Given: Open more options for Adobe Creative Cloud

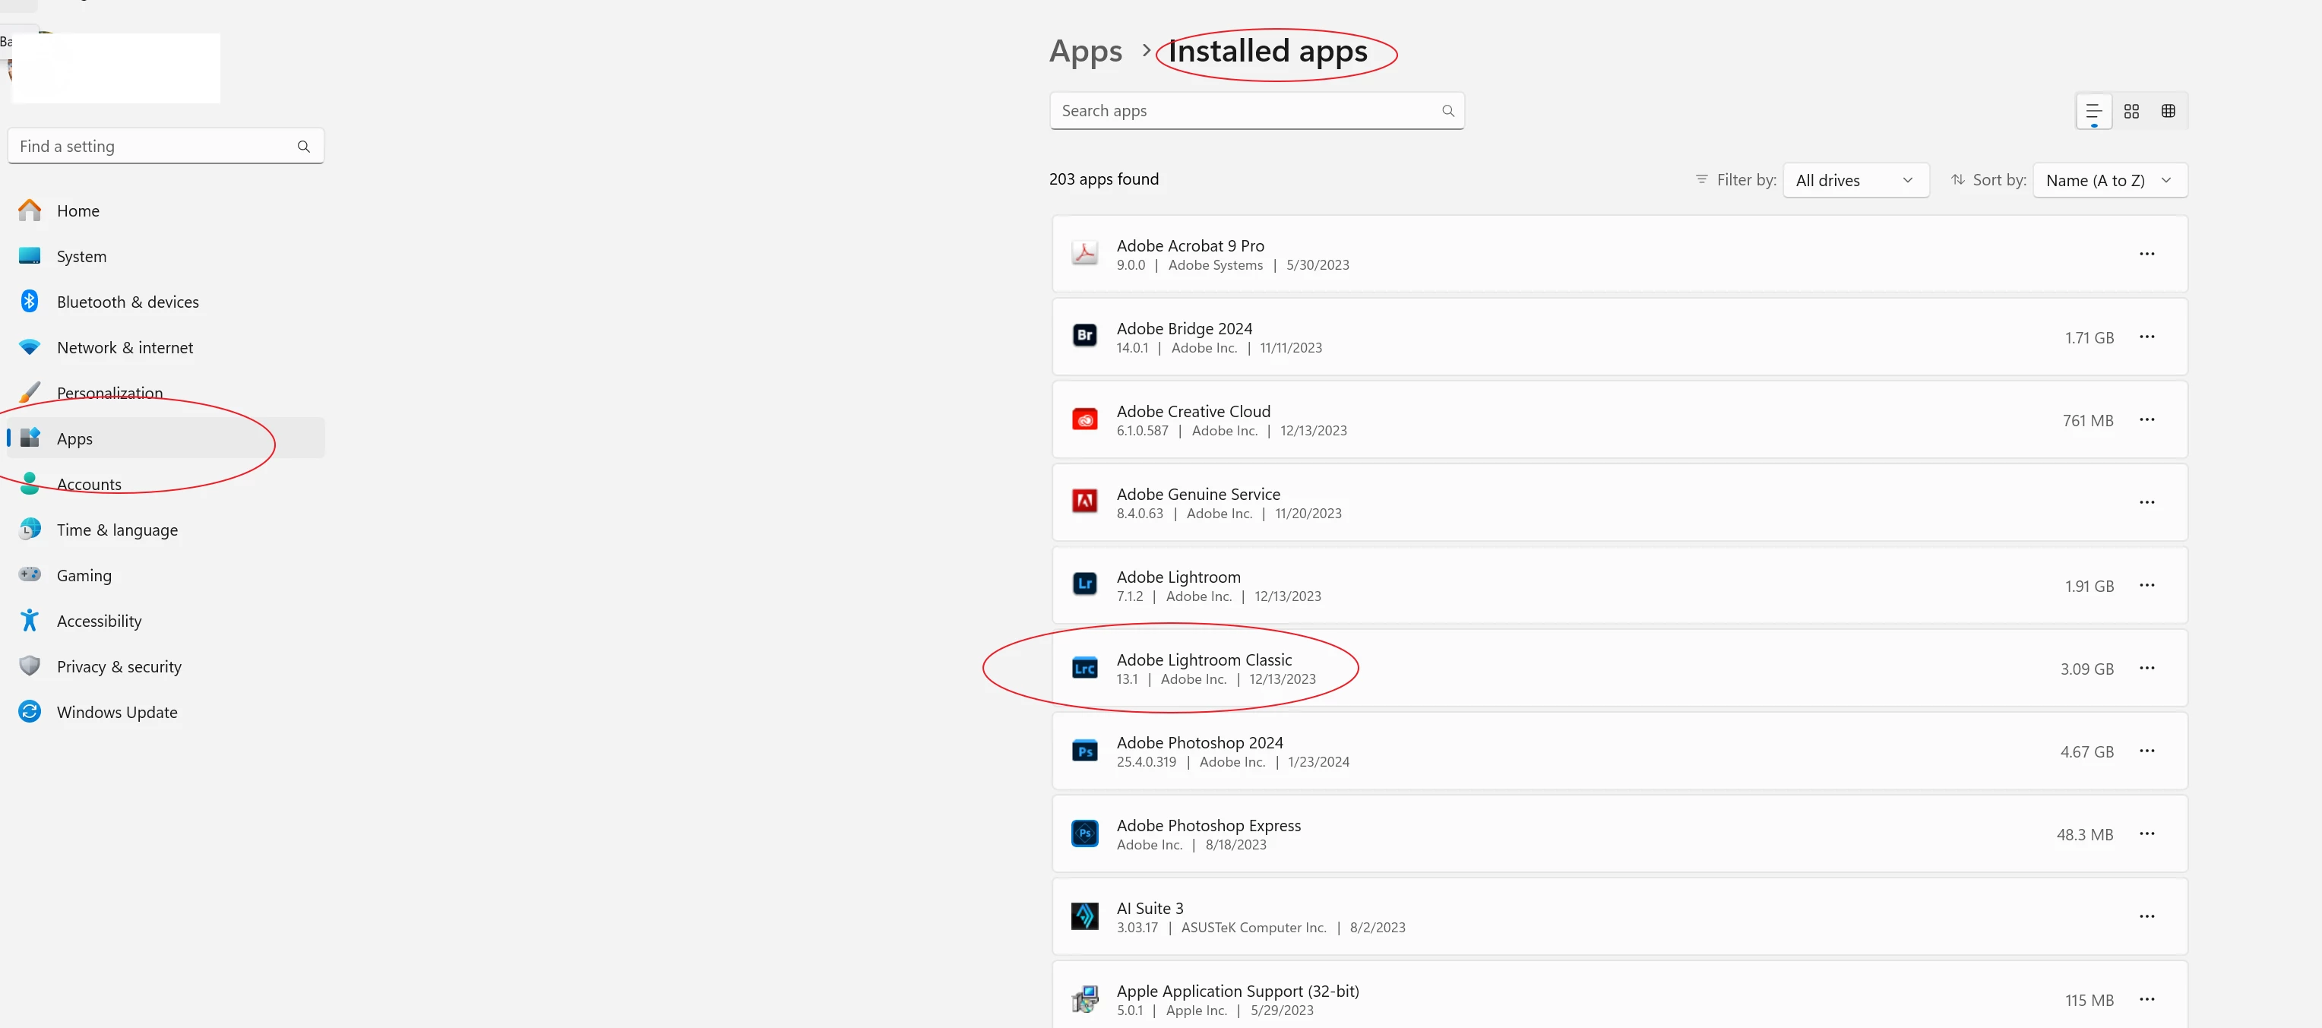Looking at the screenshot, I should click(x=2146, y=420).
